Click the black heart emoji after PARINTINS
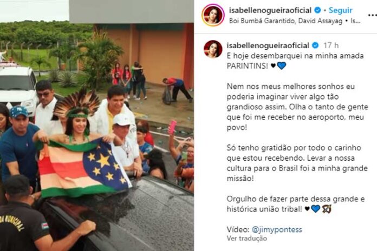Viewport: 377px width, 251px height. 273,65
